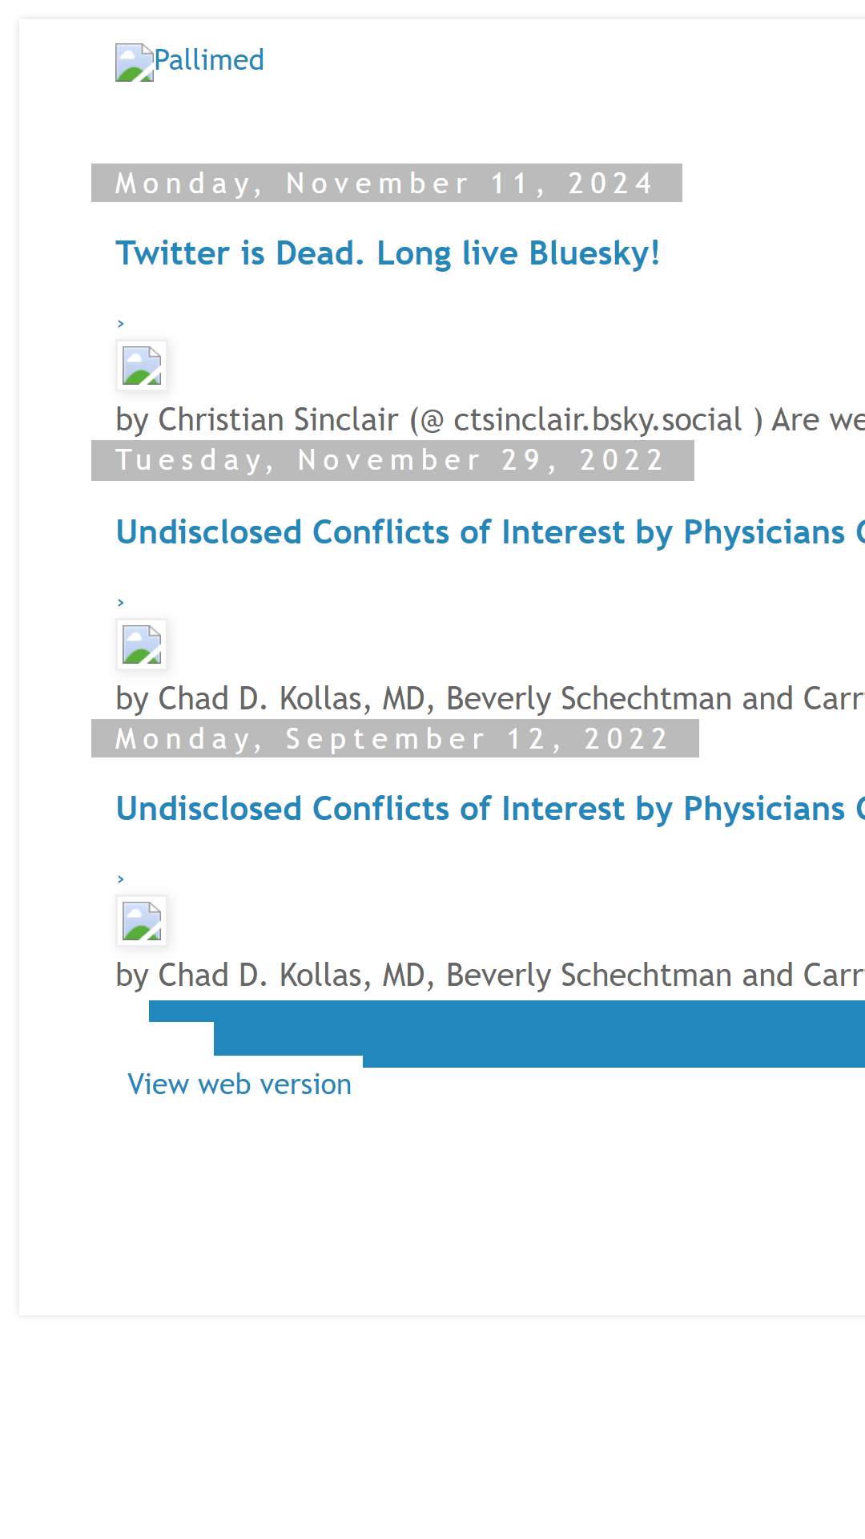Open the thumbnail icon of the November 29 post

(x=142, y=644)
